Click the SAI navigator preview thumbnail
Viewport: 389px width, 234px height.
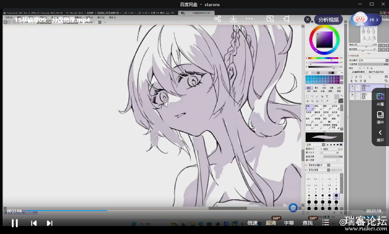[369, 35]
